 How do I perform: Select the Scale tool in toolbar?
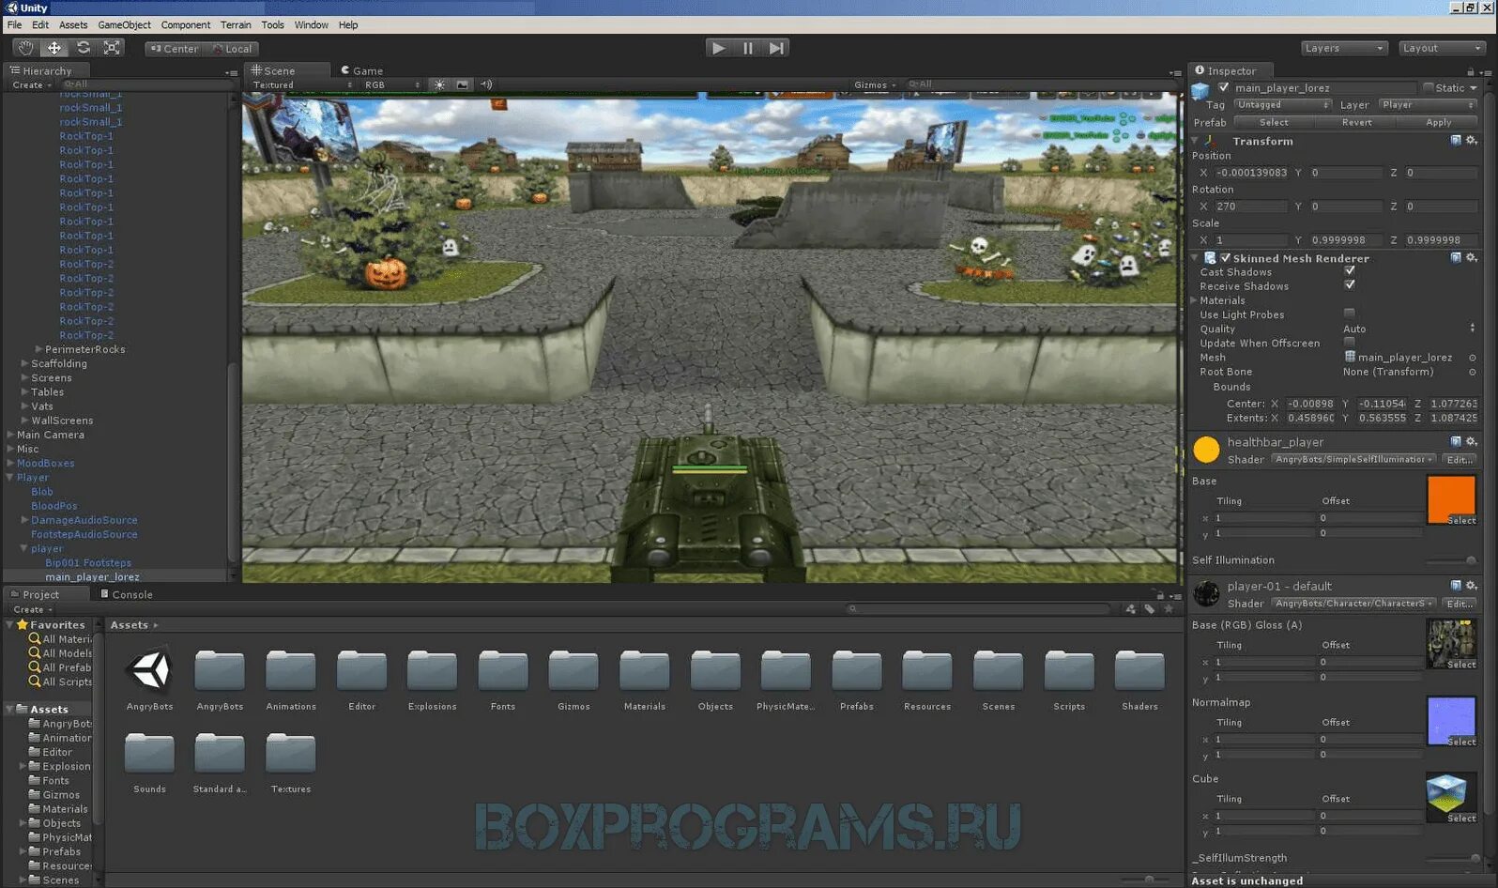112,48
